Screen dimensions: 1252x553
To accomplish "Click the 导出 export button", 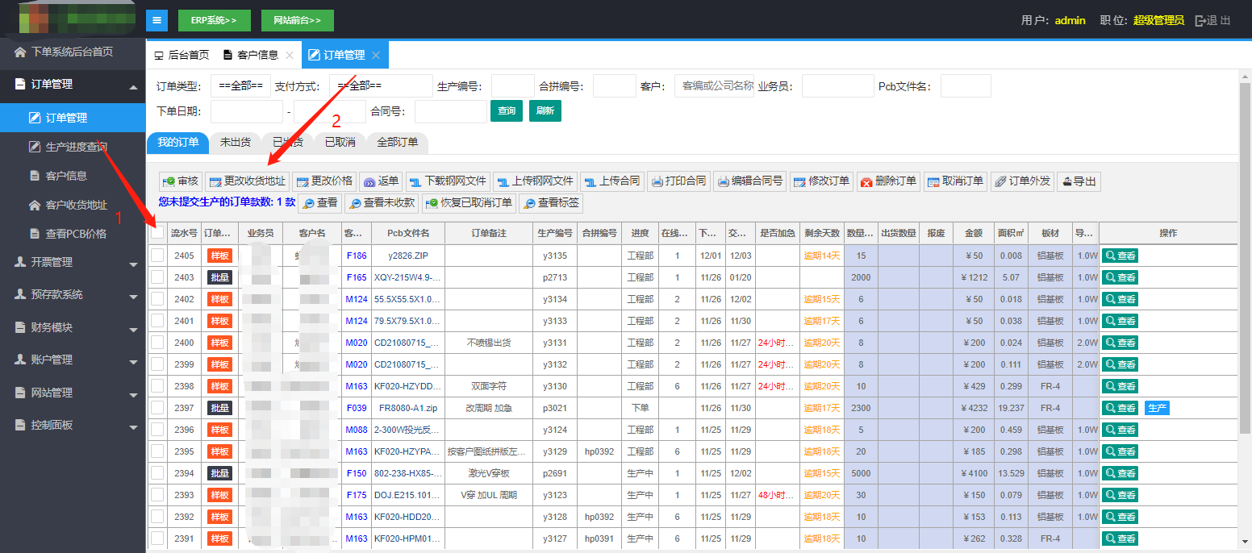I will pos(1078,181).
